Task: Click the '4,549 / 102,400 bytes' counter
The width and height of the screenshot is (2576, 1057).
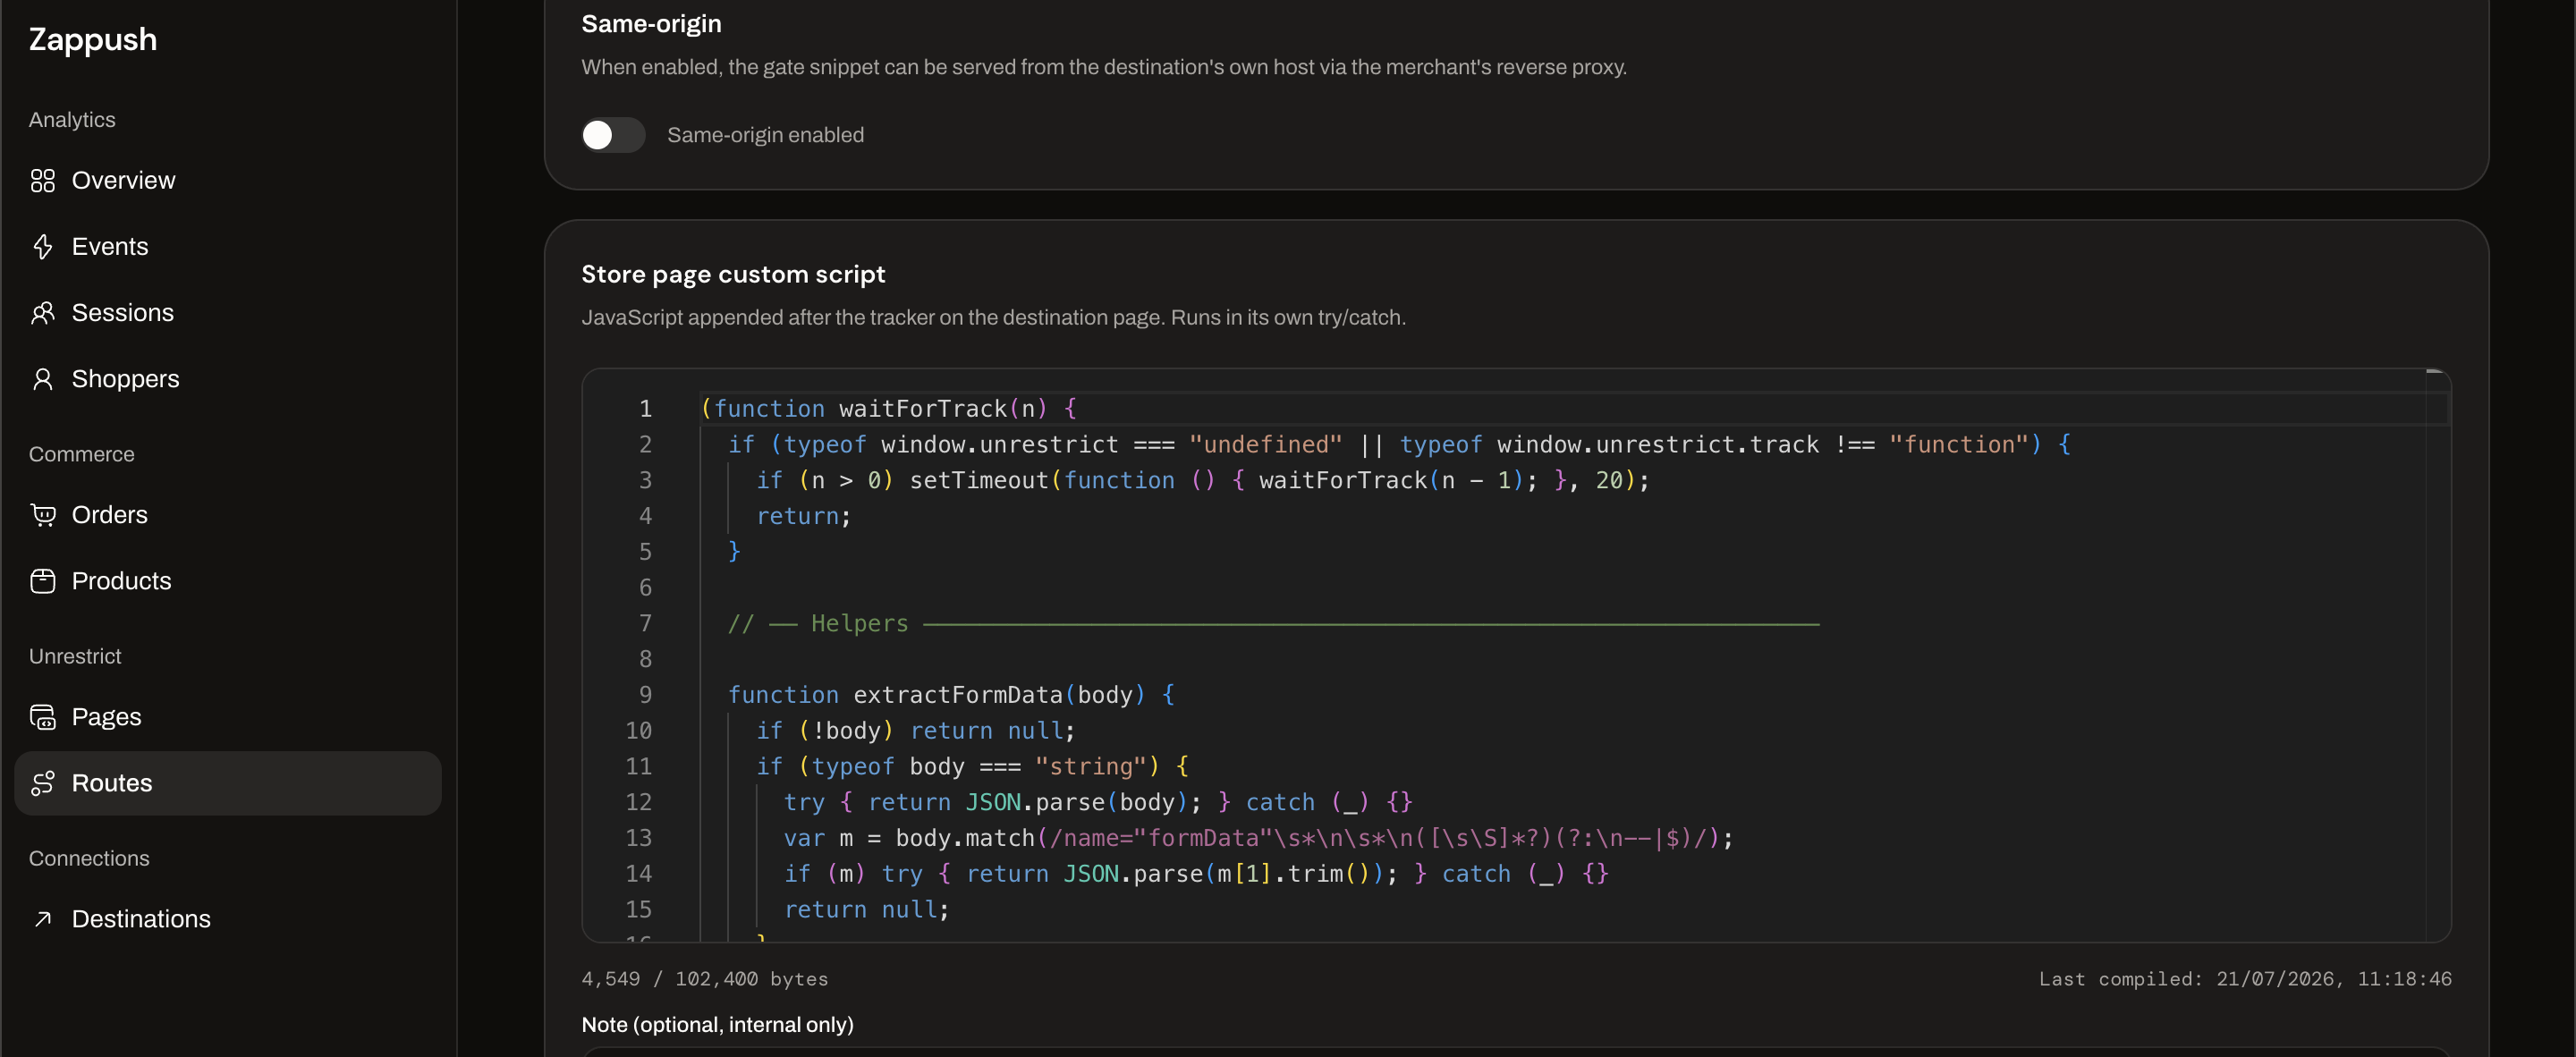Action: click(705, 979)
